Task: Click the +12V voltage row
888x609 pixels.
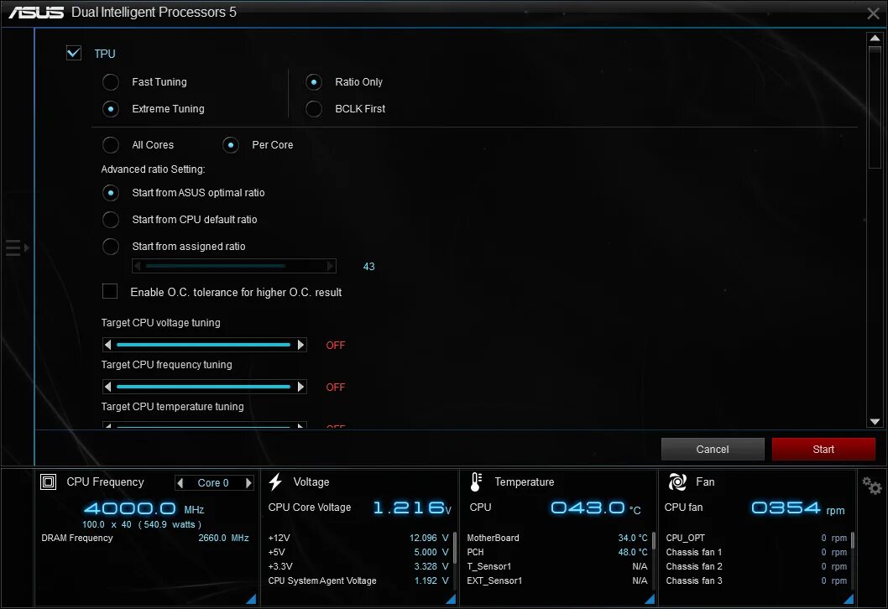Action: (358, 538)
